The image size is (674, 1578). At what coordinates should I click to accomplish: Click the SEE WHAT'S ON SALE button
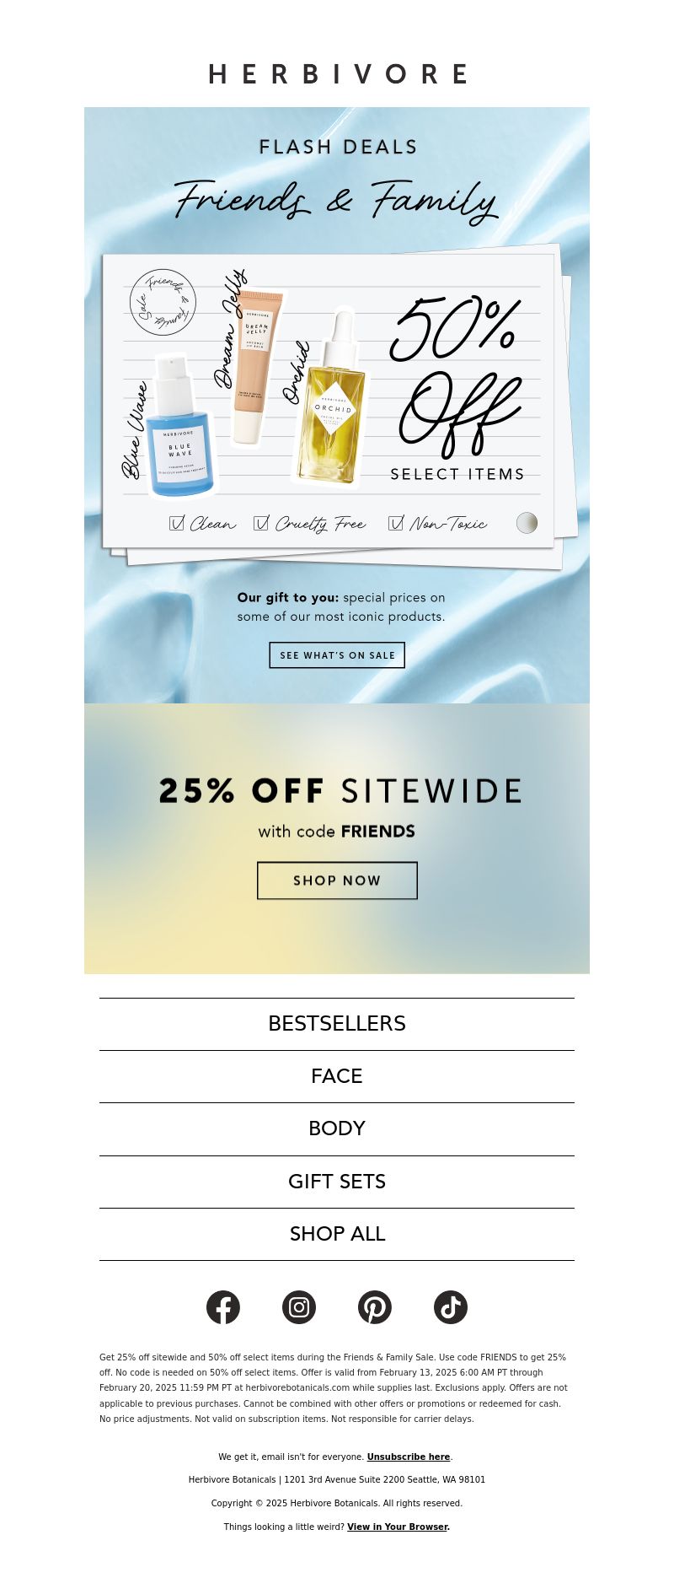pyautogui.click(x=337, y=655)
